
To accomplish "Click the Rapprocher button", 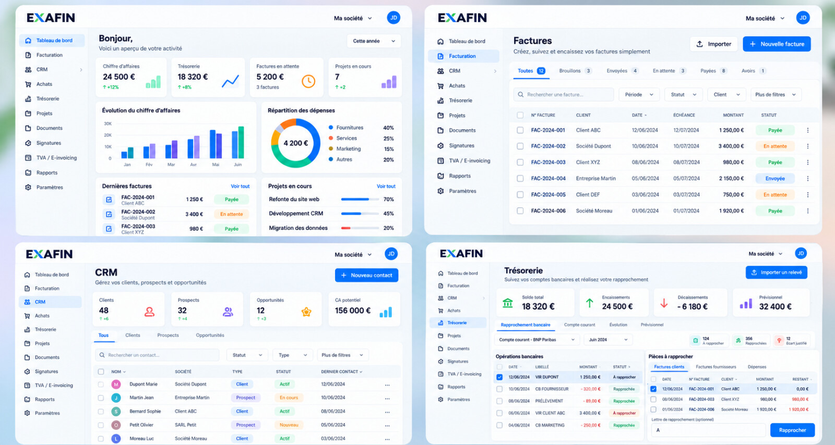I will coord(792,430).
